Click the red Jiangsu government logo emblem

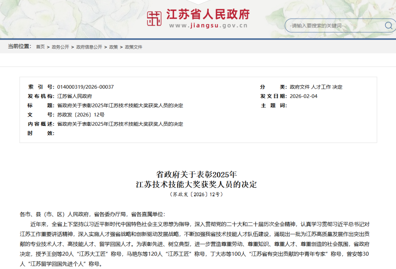(154, 18)
